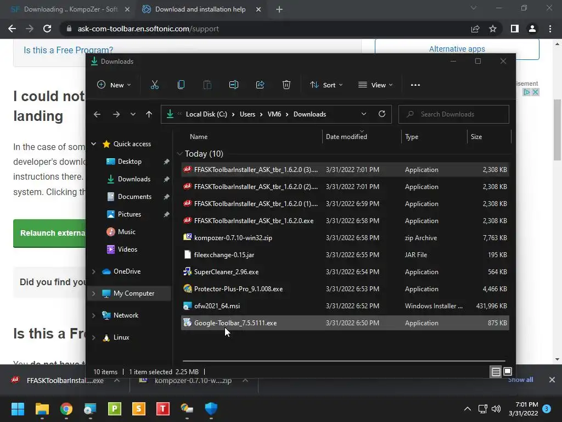Bookmark this page with the star icon
Viewport: 562px width, 422px height.
click(x=493, y=29)
